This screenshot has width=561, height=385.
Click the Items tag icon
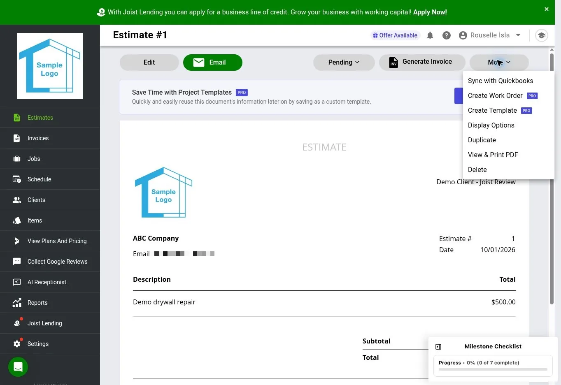click(17, 220)
